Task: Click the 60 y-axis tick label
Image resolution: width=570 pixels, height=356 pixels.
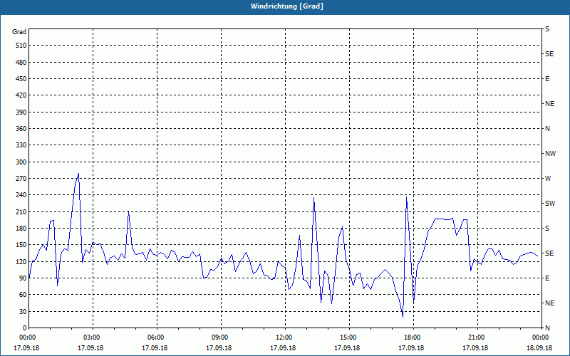Action: (23, 295)
